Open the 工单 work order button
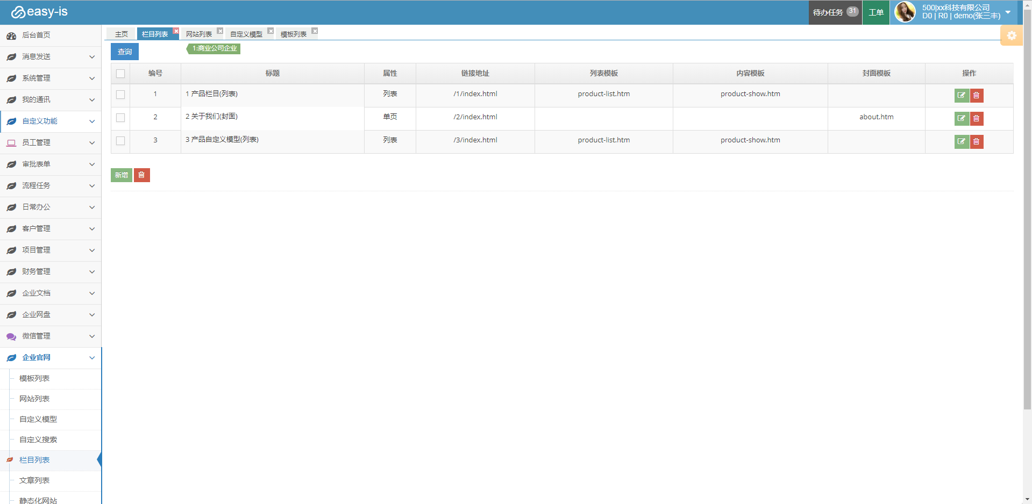 (876, 12)
